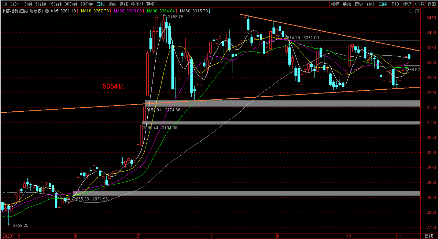Open the 指标 indicators menu
Viewport: 438px width, 239px height.
click(x=335, y=4)
